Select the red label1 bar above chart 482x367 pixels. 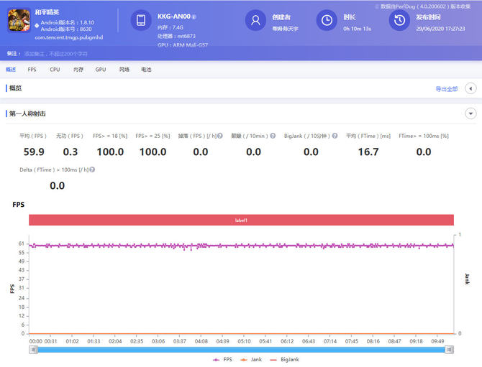pyautogui.click(x=241, y=220)
